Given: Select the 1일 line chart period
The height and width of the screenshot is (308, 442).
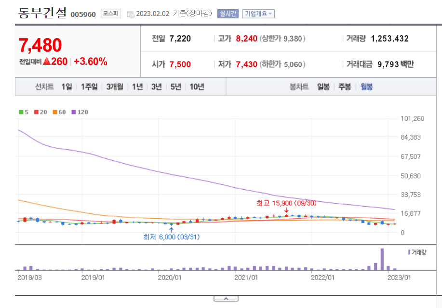Looking at the screenshot, I should pos(67,87).
